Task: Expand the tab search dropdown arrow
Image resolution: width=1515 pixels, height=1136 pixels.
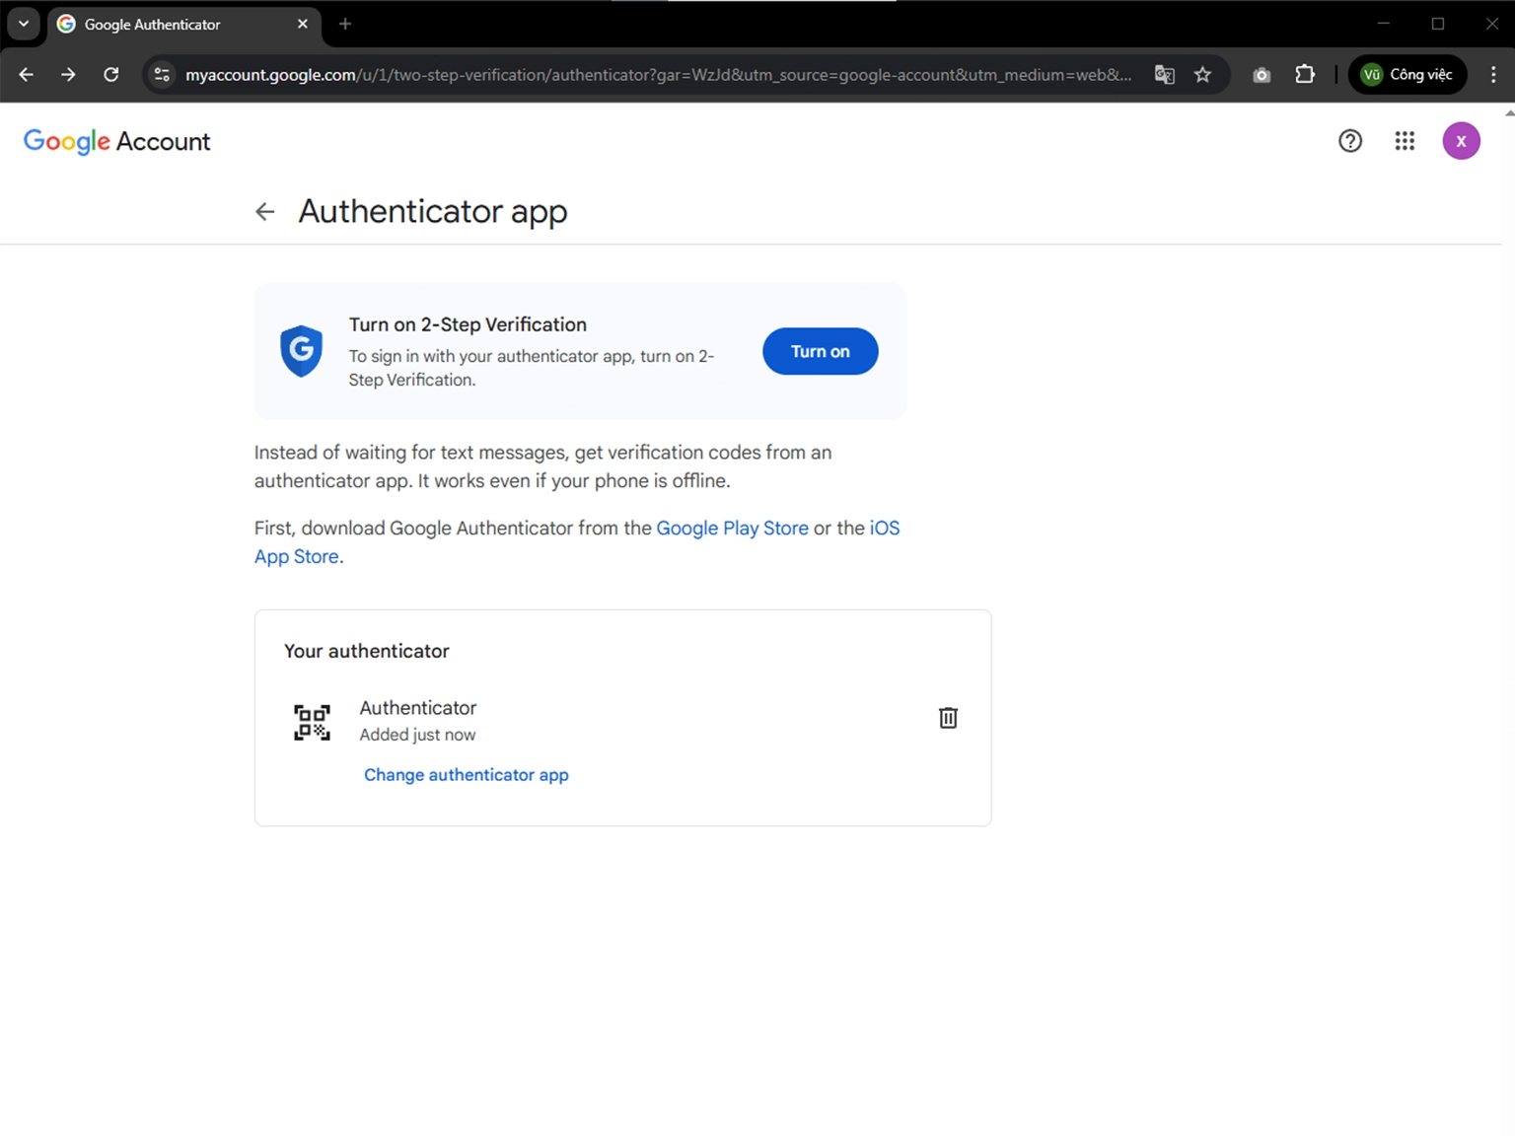Action: (x=24, y=24)
